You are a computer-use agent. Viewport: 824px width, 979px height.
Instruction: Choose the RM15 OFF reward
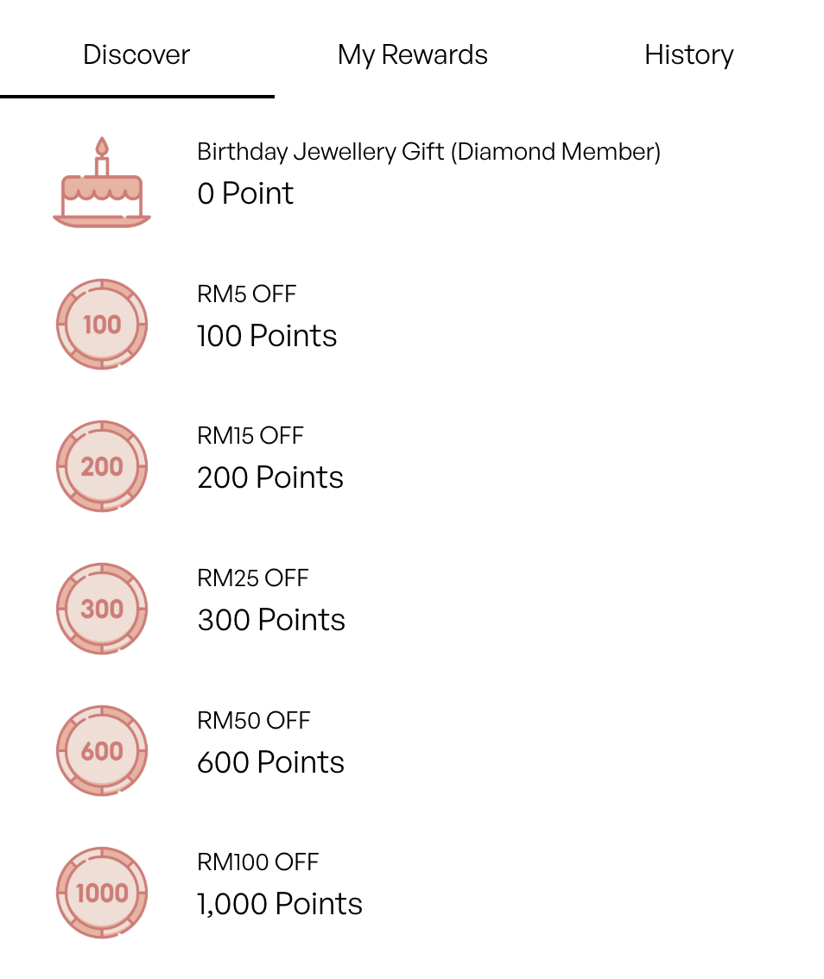(x=412, y=466)
